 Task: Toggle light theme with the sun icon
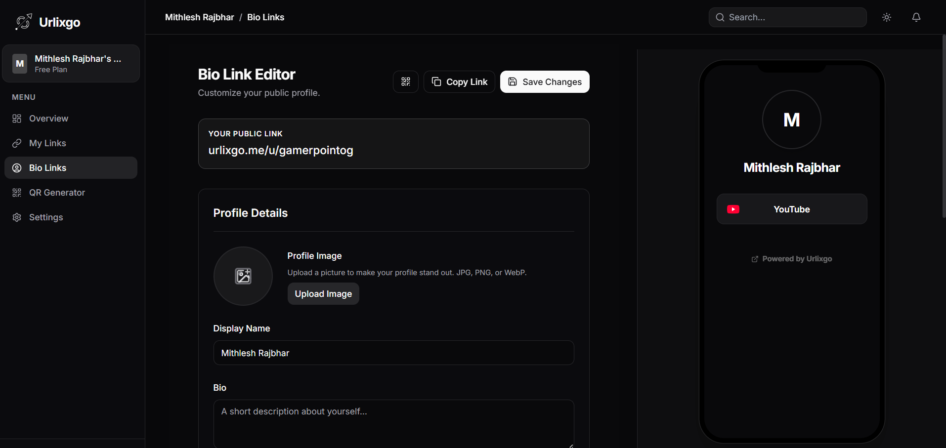(887, 17)
